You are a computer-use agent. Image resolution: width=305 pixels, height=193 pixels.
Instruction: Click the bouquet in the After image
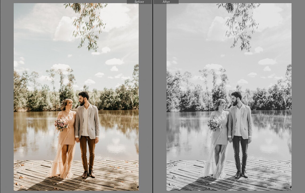click(x=214, y=124)
